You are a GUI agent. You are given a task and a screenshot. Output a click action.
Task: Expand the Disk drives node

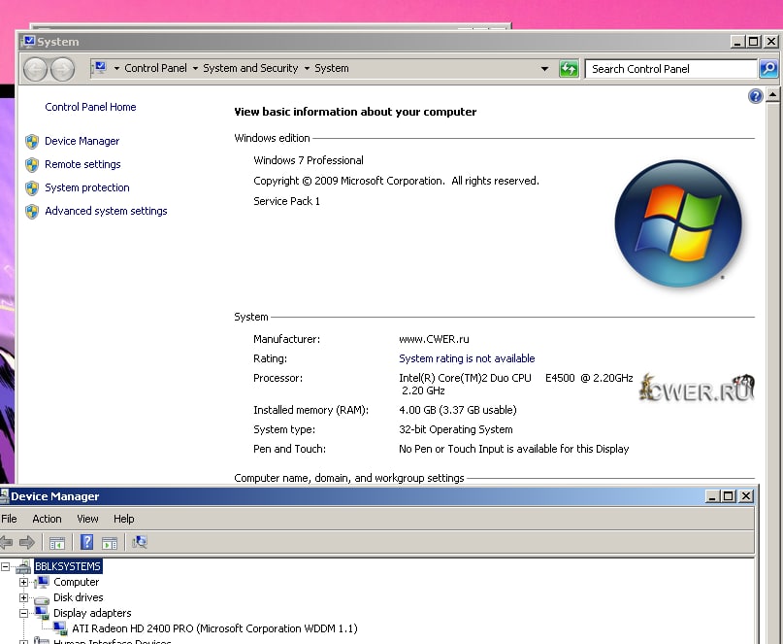point(23,597)
